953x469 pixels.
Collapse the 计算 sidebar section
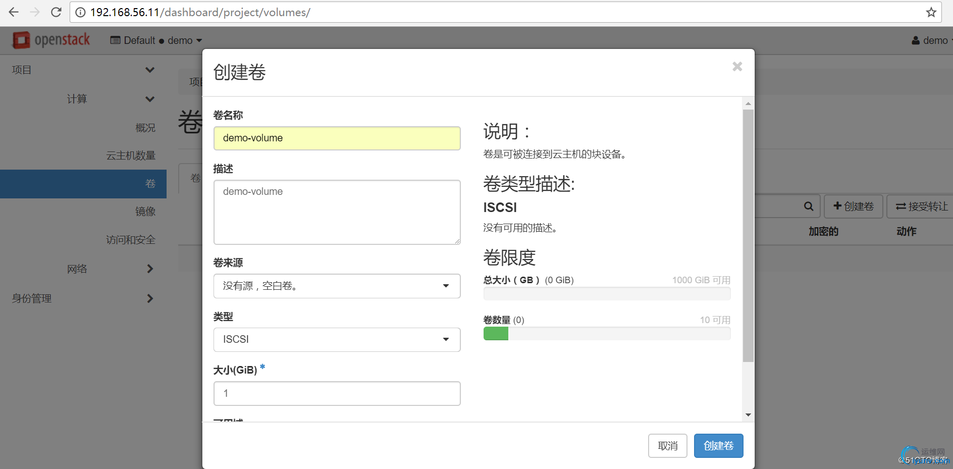pos(149,99)
